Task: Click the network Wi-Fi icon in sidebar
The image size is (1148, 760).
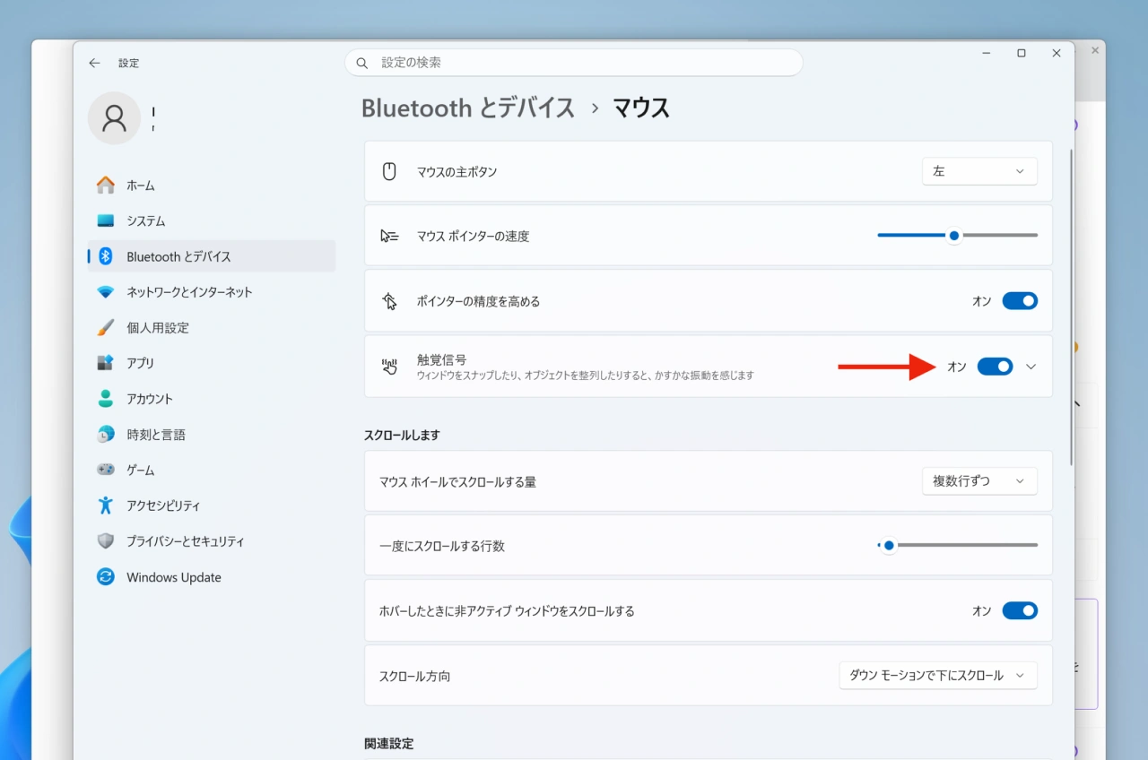Action: click(x=106, y=292)
